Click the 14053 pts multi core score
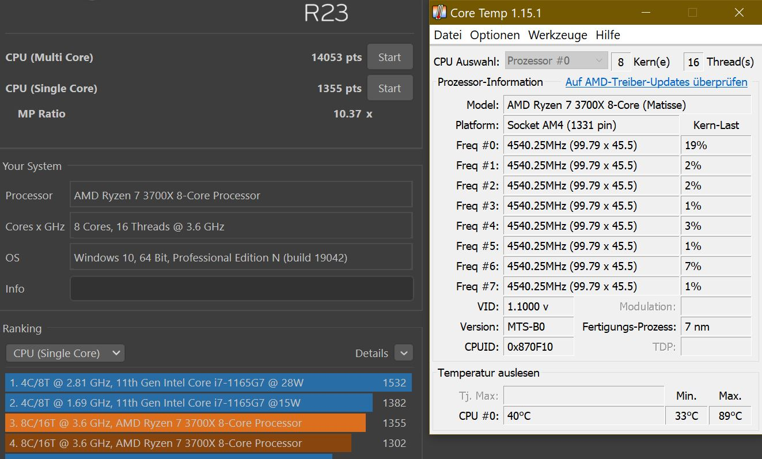 pyautogui.click(x=336, y=57)
